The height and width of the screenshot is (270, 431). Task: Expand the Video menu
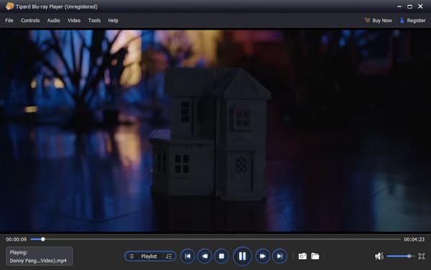click(74, 20)
